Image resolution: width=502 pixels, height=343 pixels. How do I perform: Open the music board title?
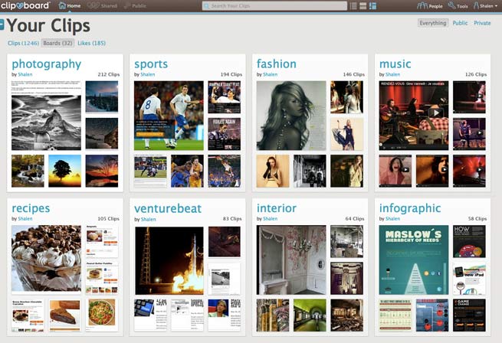[395, 64]
